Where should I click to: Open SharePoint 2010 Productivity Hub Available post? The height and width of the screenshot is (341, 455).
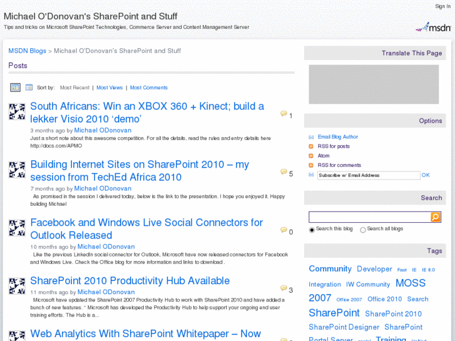click(x=130, y=281)
